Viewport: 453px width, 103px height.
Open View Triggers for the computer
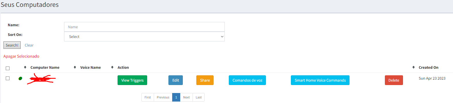[x=133, y=80]
